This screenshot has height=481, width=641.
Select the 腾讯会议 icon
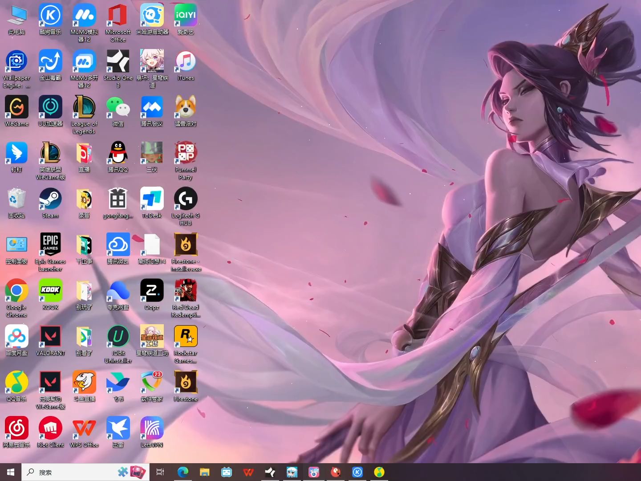(x=152, y=111)
